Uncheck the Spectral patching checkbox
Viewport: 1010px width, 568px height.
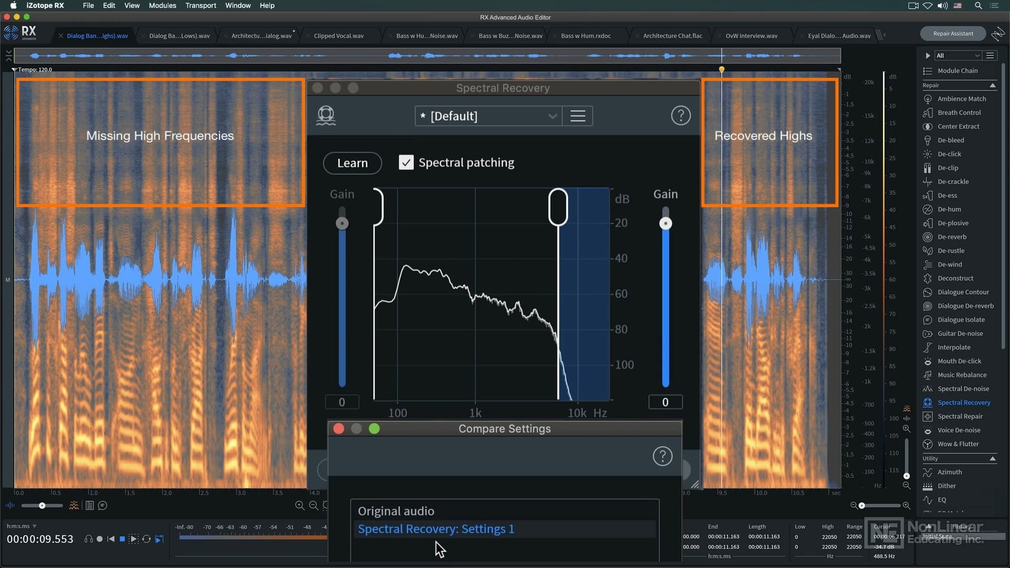coord(406,163)
